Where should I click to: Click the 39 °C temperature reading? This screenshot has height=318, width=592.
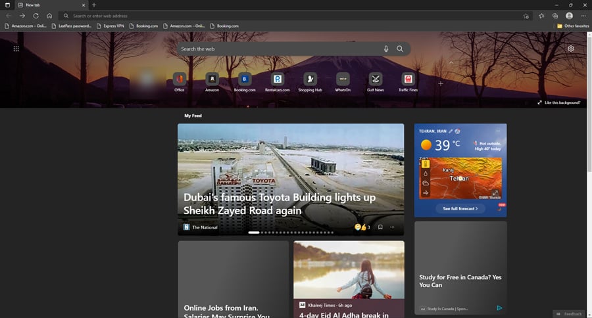(x=447, y=145)
